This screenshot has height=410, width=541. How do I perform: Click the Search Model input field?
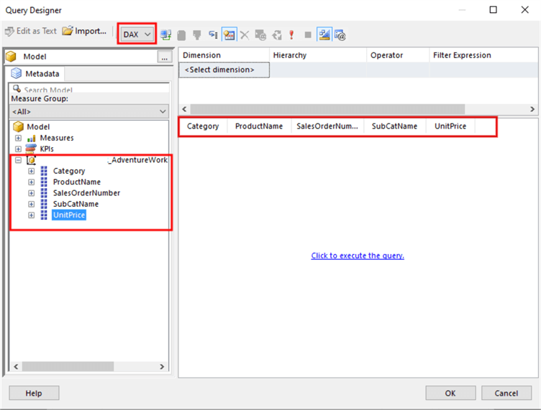[90, 90]
